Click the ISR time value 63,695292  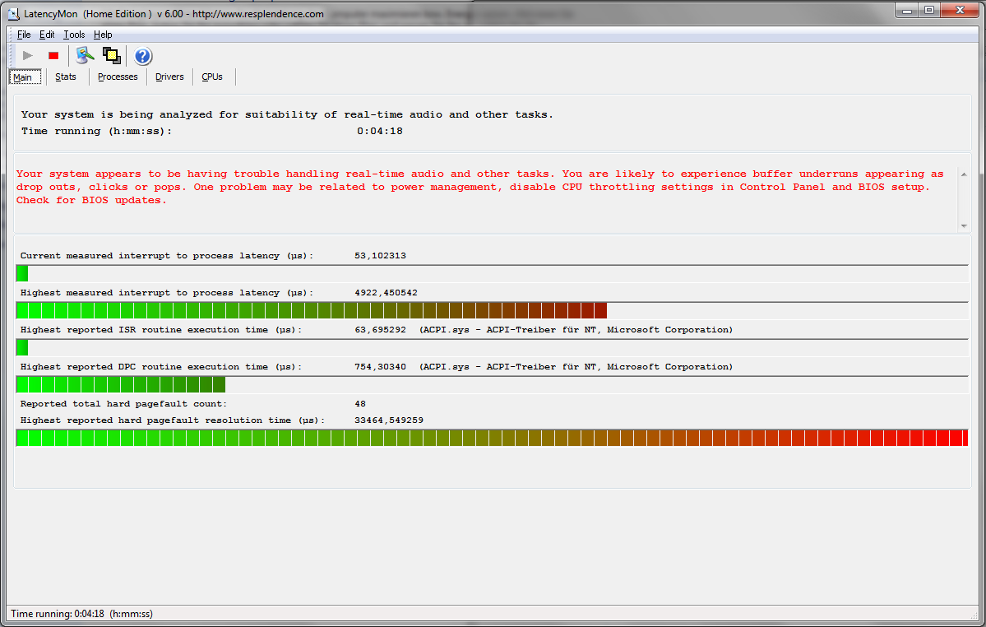click(x=381, y=329)
